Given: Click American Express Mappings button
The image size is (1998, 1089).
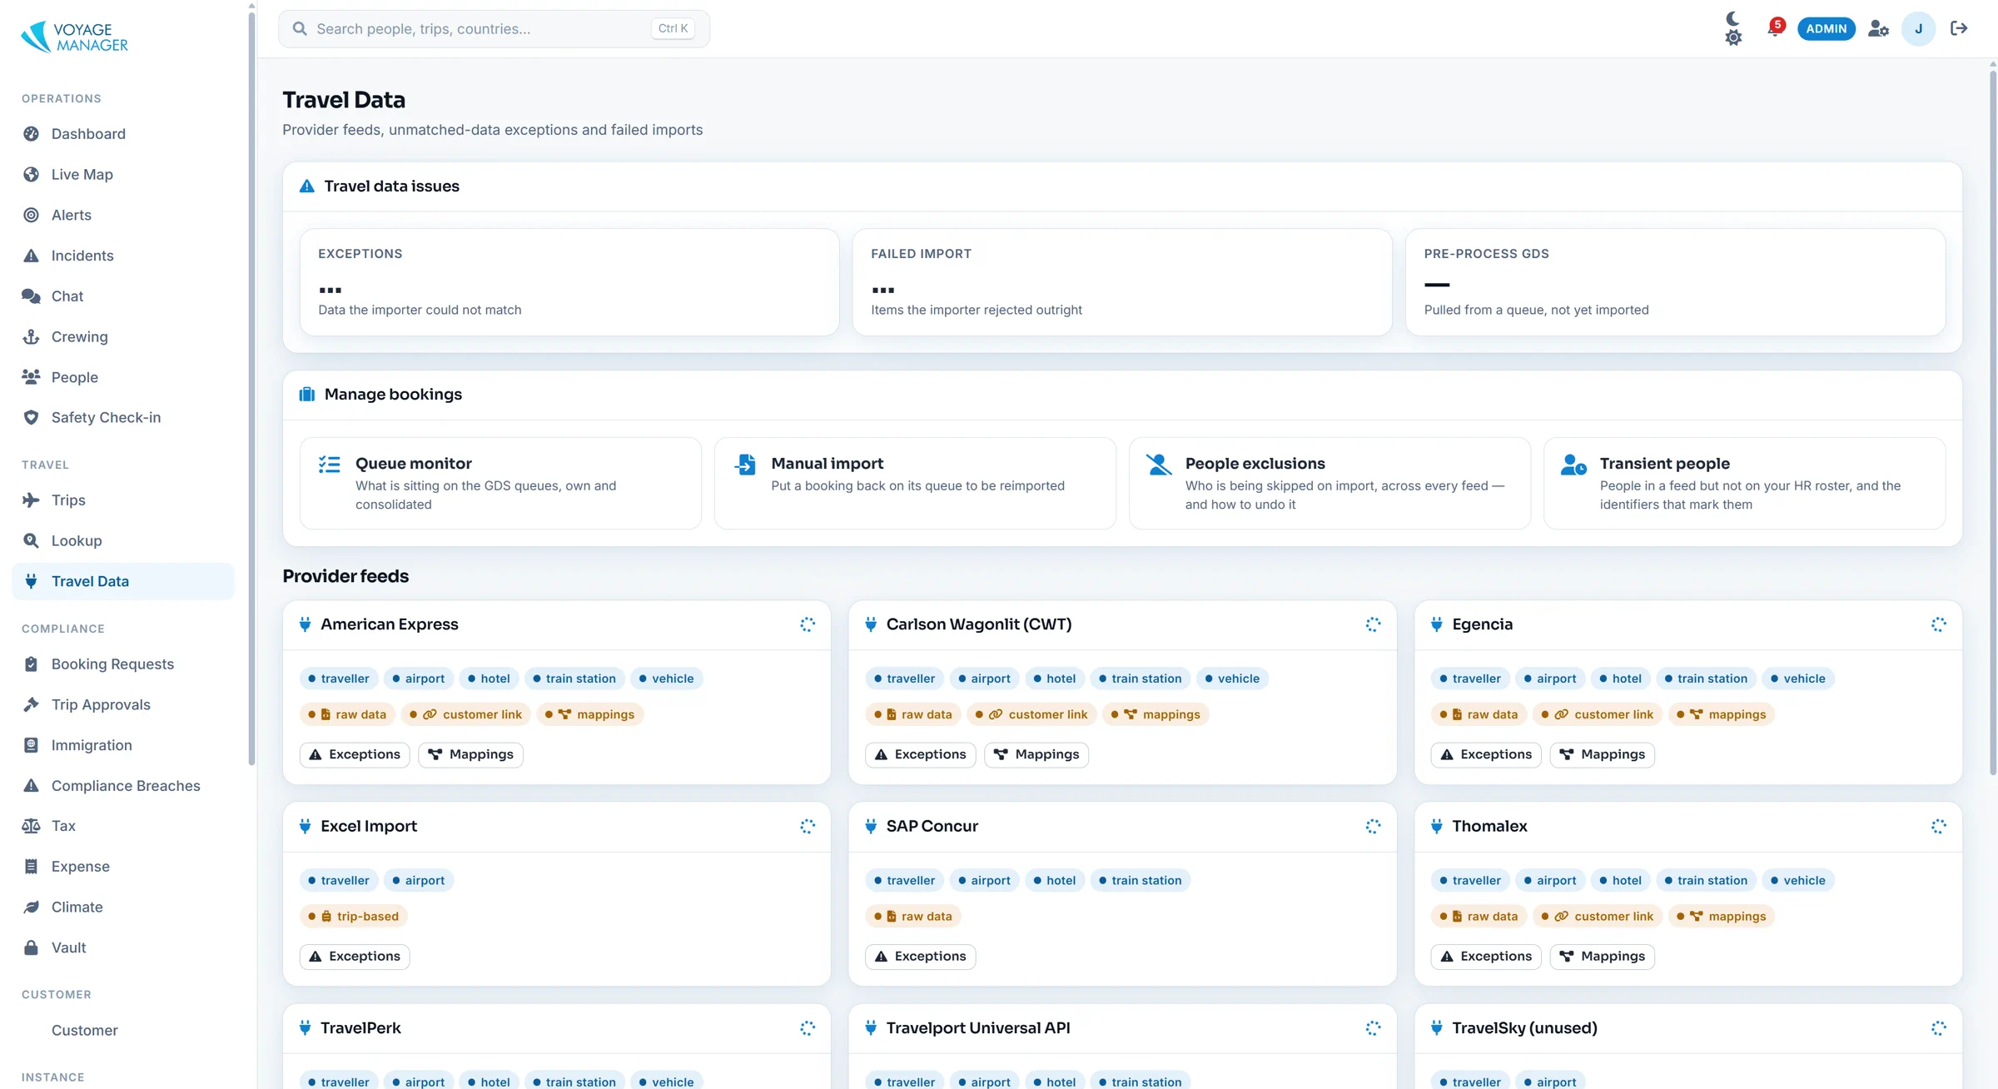Looking at the screenshot, I should (470, 754).
